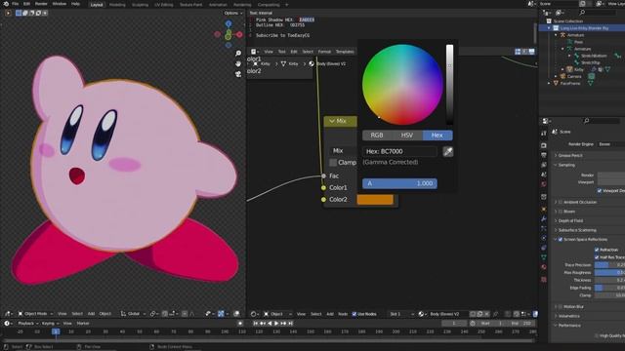625x351 pixels.
Task: Open Output properties tab icon
Action: (544, 155)
